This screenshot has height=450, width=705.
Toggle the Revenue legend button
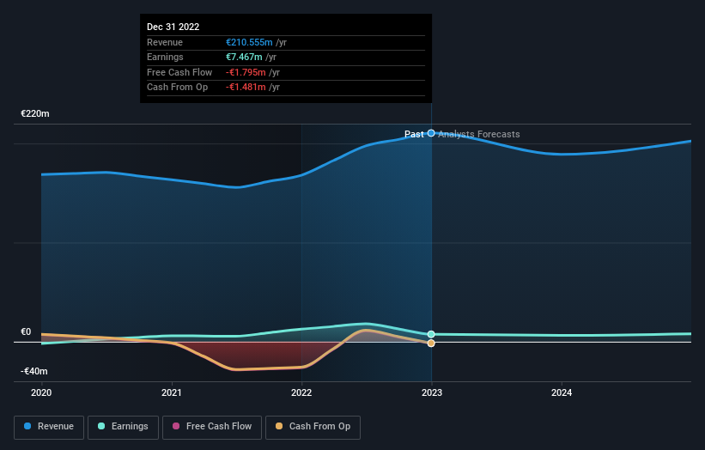click(x=49, y=427)
